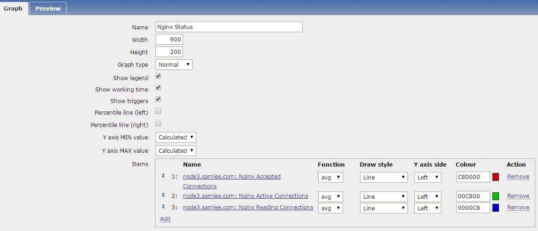The image size is (538, 231).
Task: Open Draw style dropdown for Accepted Connections
Action: click(x=383, y=178)
